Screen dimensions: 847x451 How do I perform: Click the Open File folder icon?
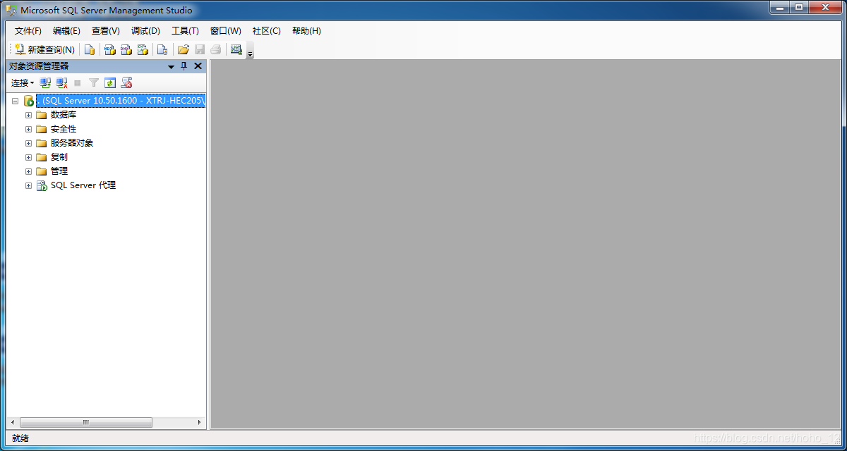(x=183, y=49)
